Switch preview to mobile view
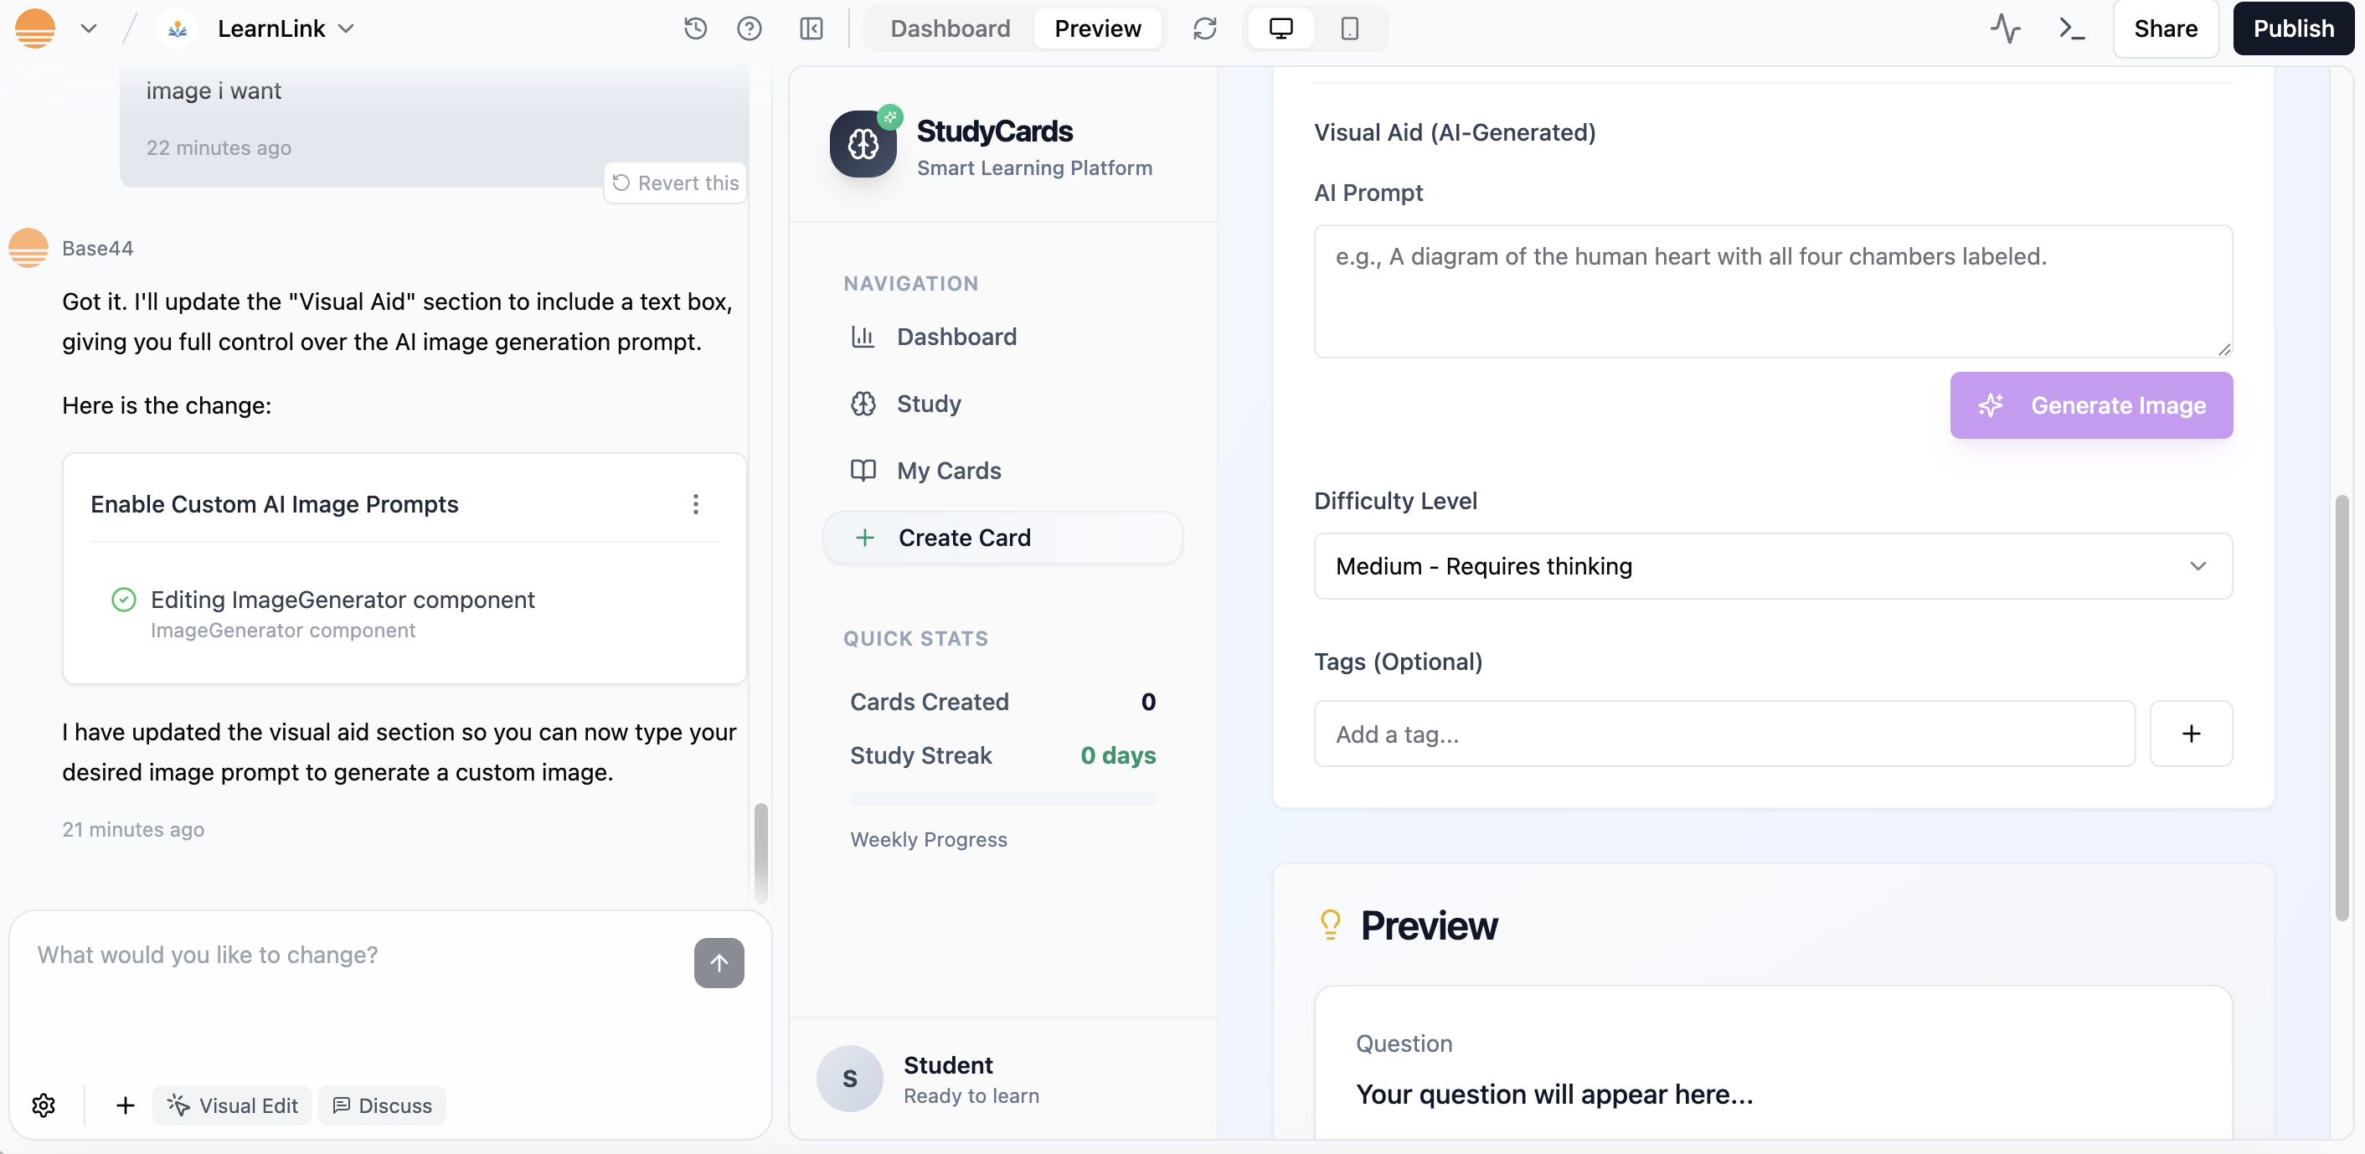Screen dimensions: 2365x1154 tap(1350, 28)
